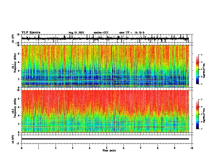Click the 'ch.3(V)' axis label
The height and width of the screenshot is (166, 216).
tap(13, 139)
